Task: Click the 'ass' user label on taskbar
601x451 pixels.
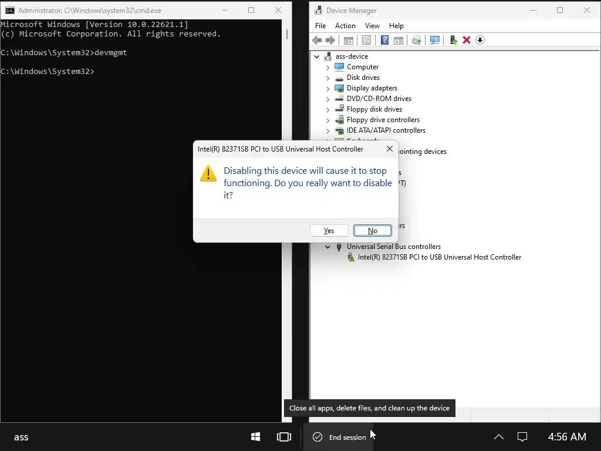Action: [21, 437]
